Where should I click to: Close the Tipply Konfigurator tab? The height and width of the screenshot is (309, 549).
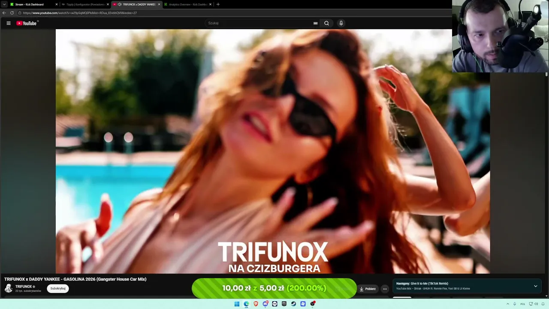[x=108, y=4]
